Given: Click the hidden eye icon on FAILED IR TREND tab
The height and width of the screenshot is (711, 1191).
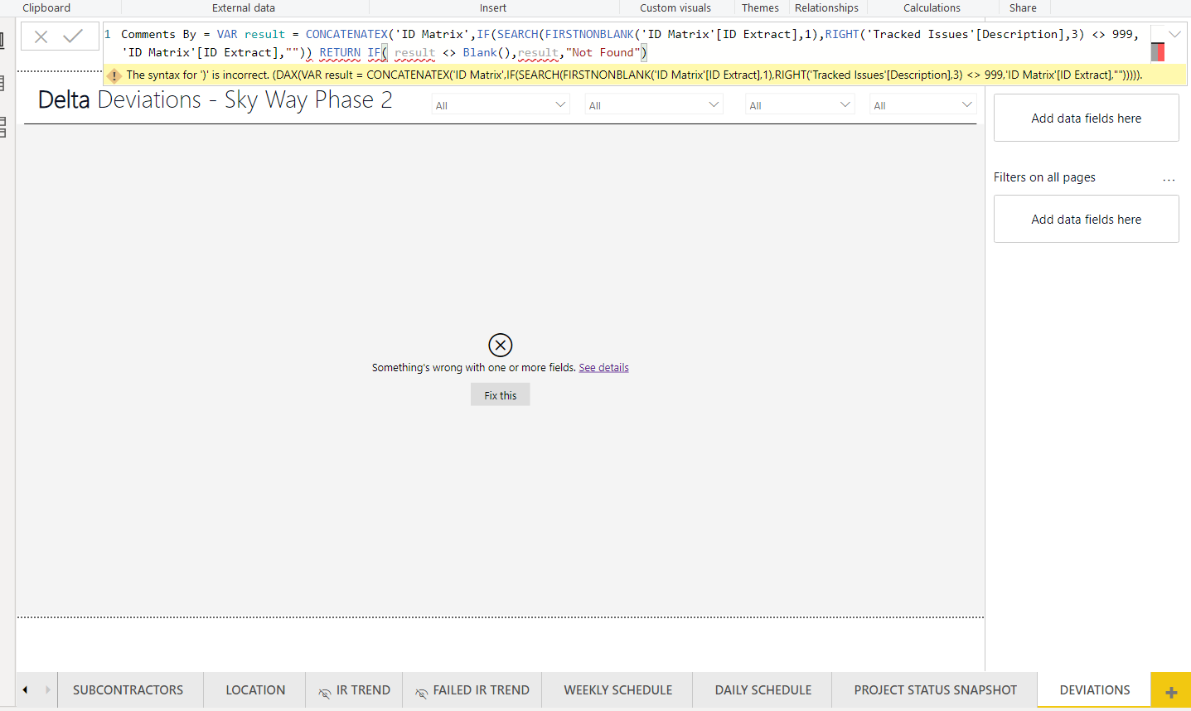Looking at the screenshot, I should click(422, 693).
